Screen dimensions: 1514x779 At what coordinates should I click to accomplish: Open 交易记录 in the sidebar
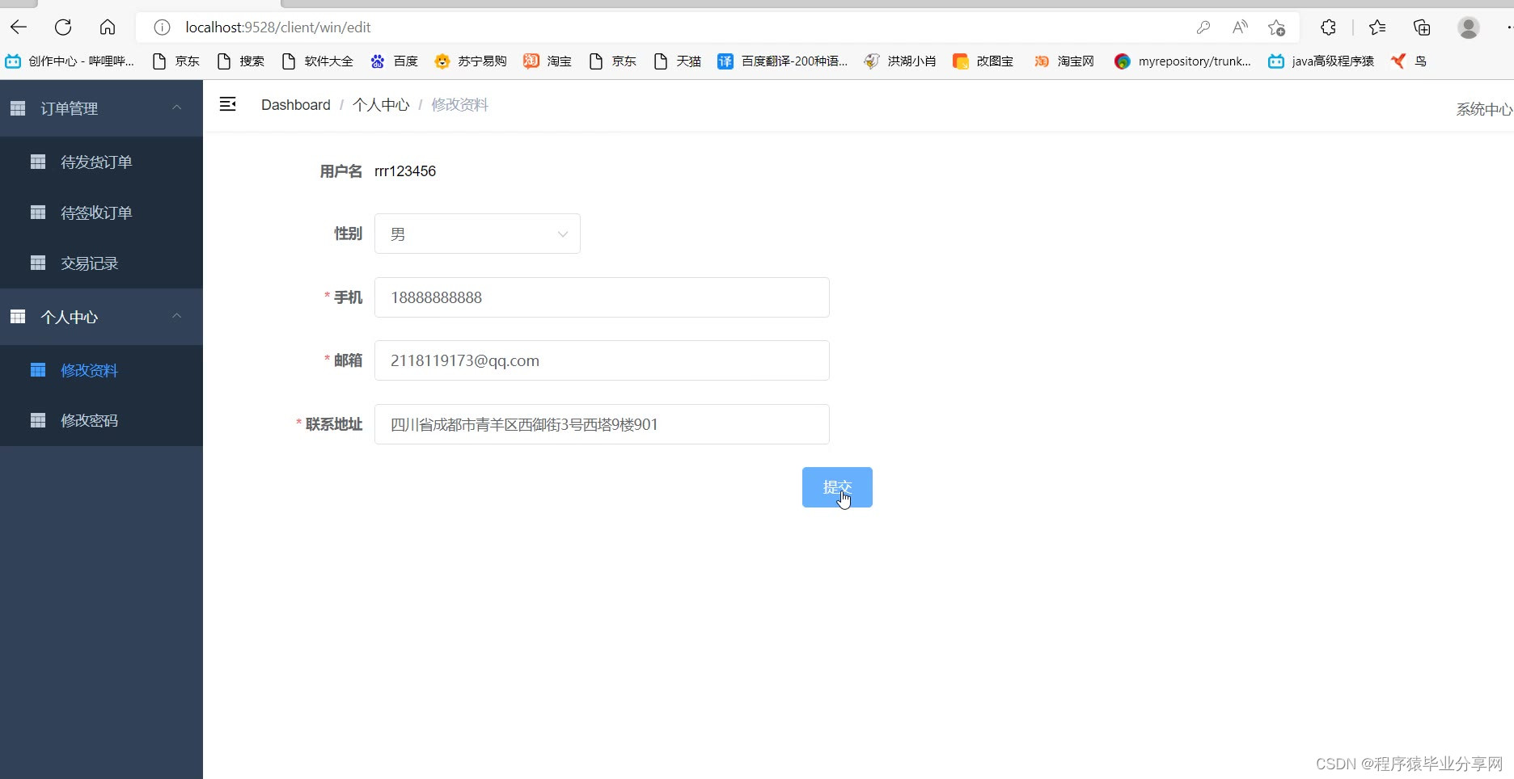point(101,263)
